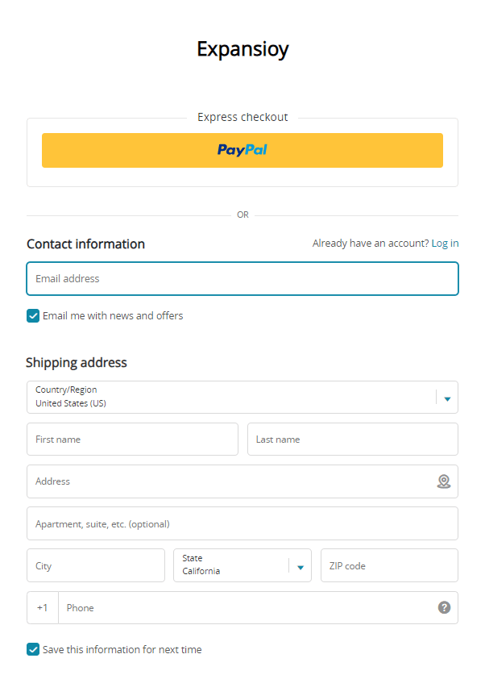The height and width of the screenshot is (675, 485).
Task: Uncheck Save this information for next time
Action: pos(33,649)
